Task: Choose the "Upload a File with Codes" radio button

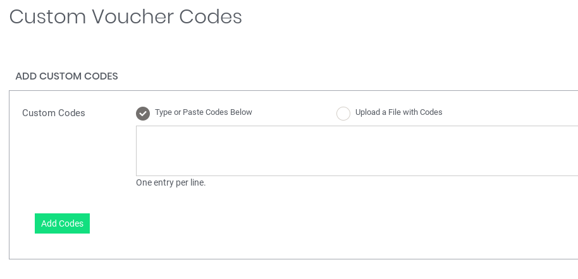Action: [x=343, y=113]
